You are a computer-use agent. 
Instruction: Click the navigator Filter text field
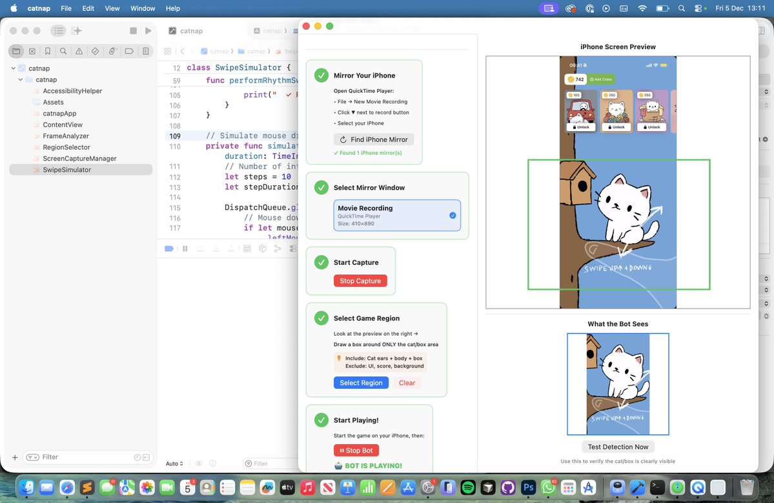(87, 458)
